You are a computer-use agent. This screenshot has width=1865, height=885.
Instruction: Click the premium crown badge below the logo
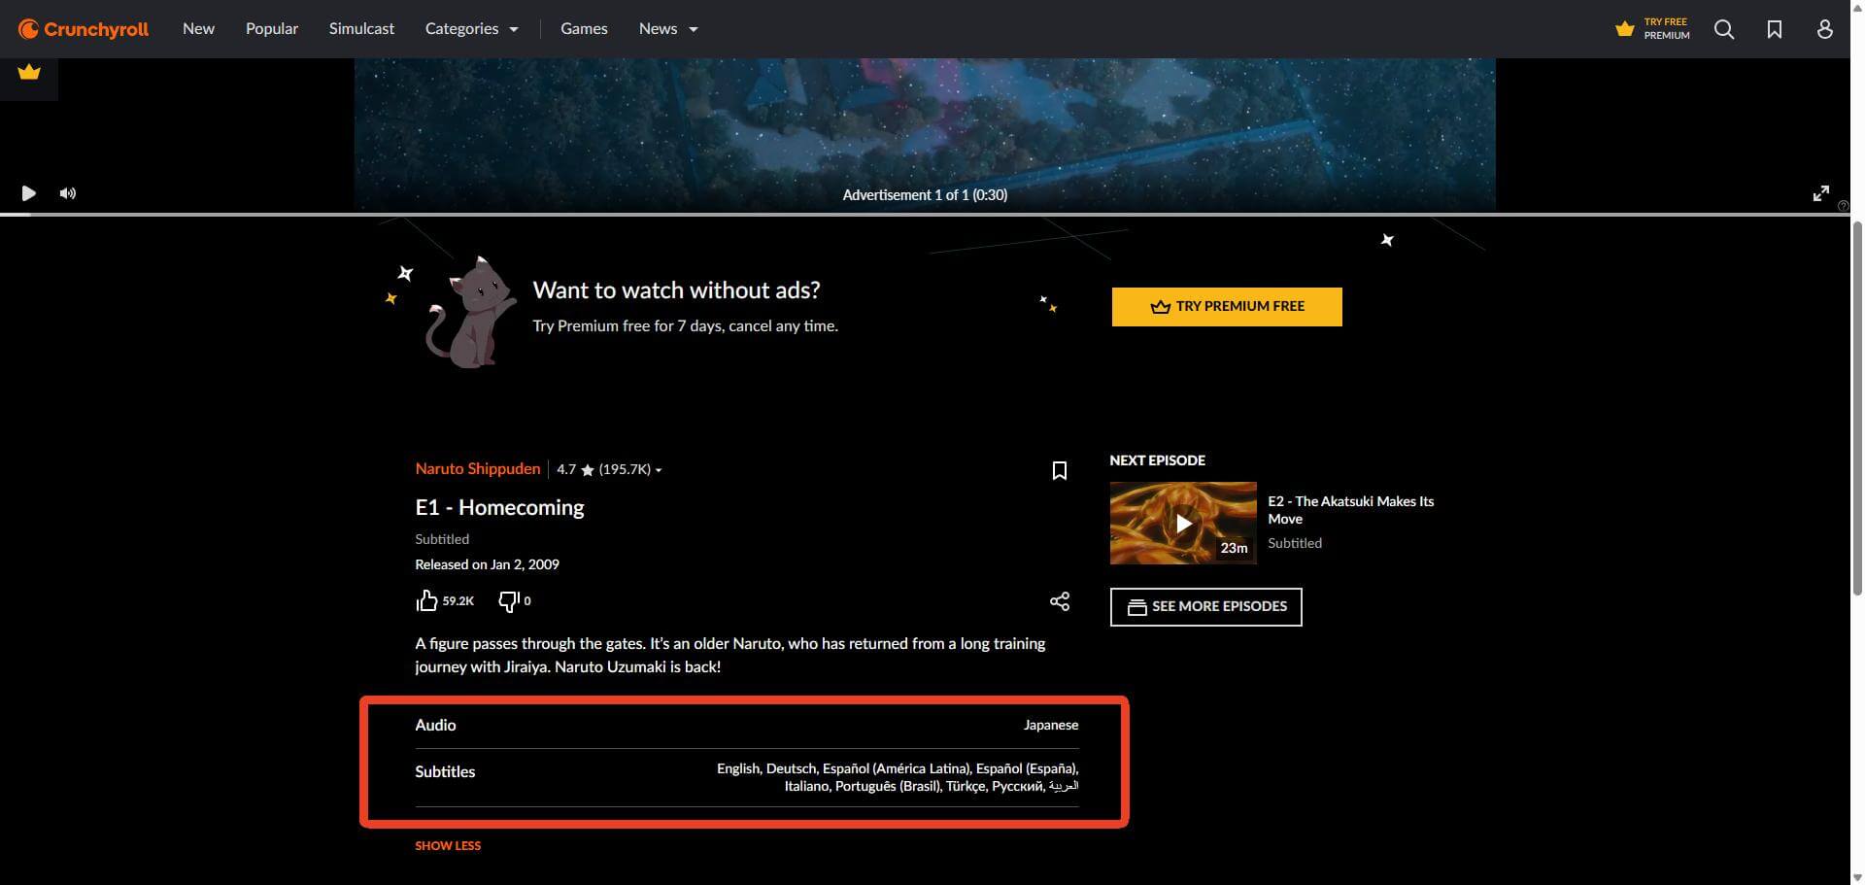pos(29,72)
